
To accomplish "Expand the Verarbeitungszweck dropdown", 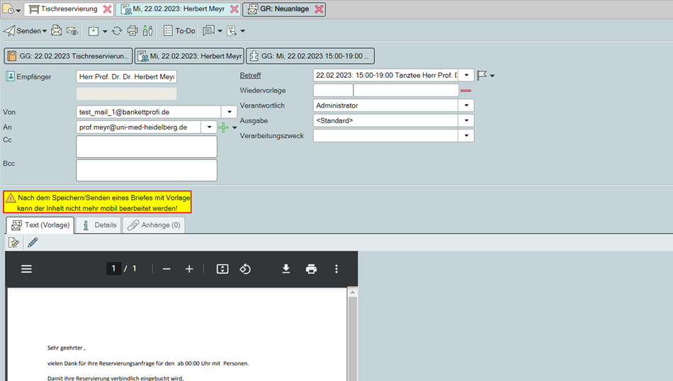I will tap(466, 135).
